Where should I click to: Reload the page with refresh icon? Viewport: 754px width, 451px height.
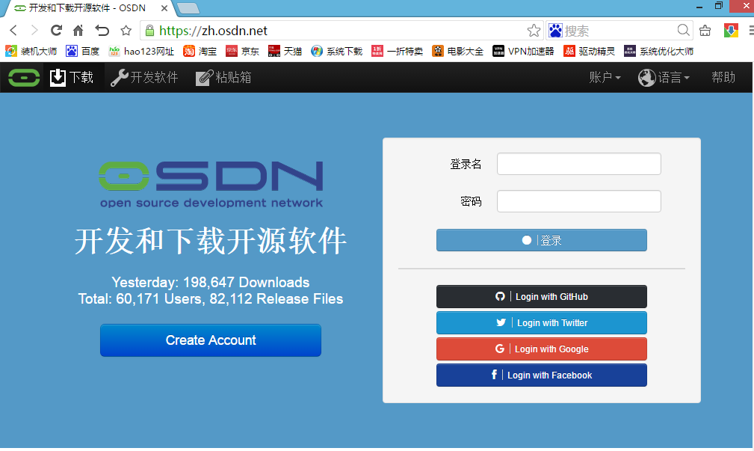(56, 31)
